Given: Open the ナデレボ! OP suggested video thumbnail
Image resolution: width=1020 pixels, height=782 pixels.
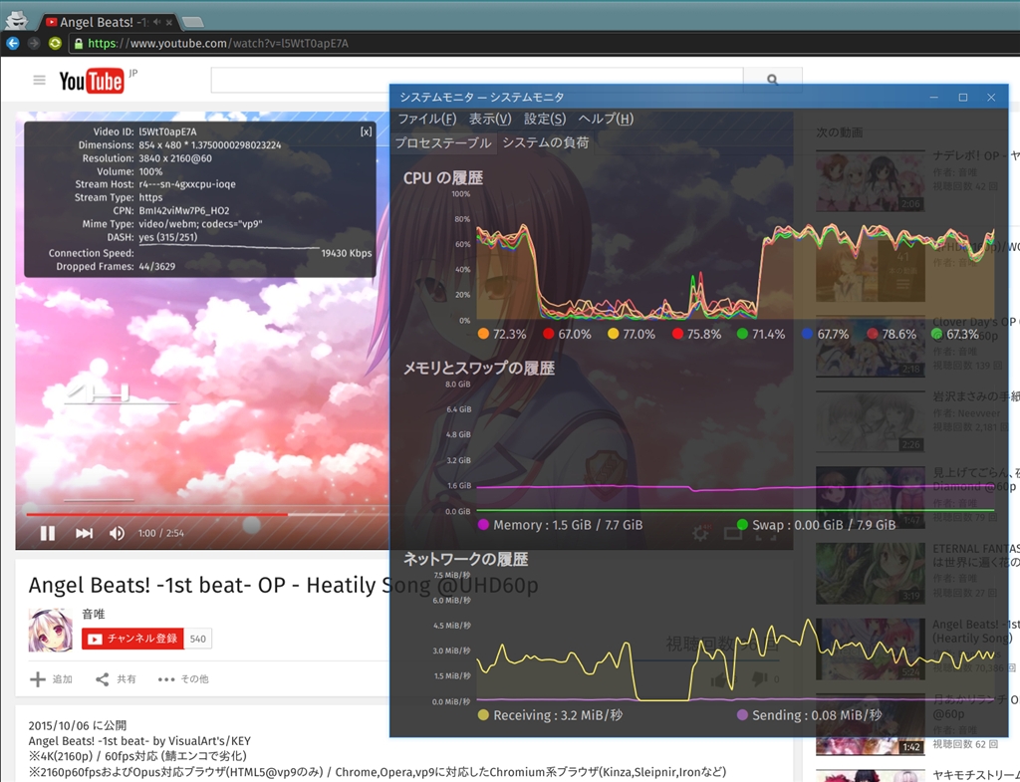Looking at the screenshot, I should pos(871,181).
